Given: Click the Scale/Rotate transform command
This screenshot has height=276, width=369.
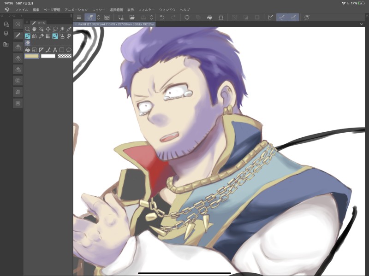Looking at the screenshot, I should point(221,17).
